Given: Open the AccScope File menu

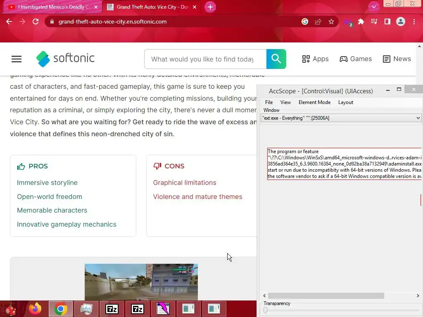Looking at the screenshot, I should click(x=269, y=102).
